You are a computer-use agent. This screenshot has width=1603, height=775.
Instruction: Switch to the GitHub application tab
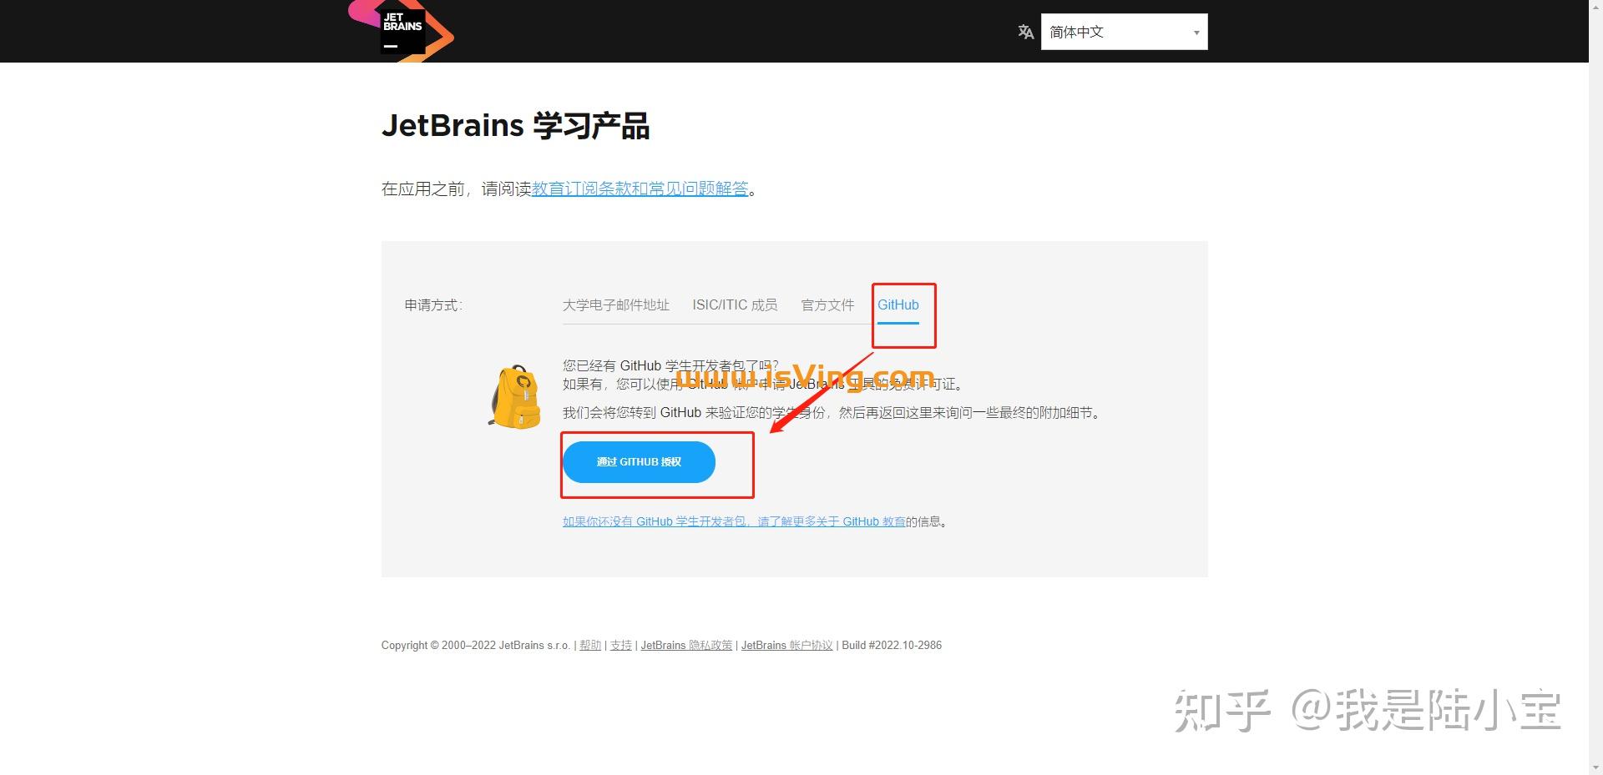(899, 305)
